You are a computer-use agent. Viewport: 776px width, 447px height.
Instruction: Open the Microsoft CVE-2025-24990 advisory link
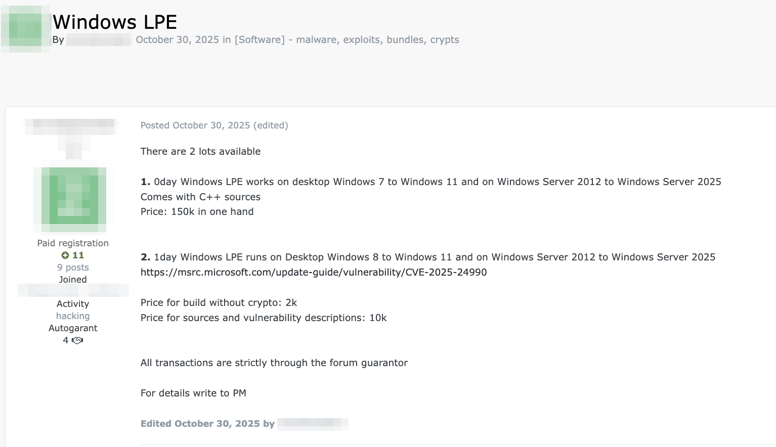pyautogui.click(x=314, y=272)
